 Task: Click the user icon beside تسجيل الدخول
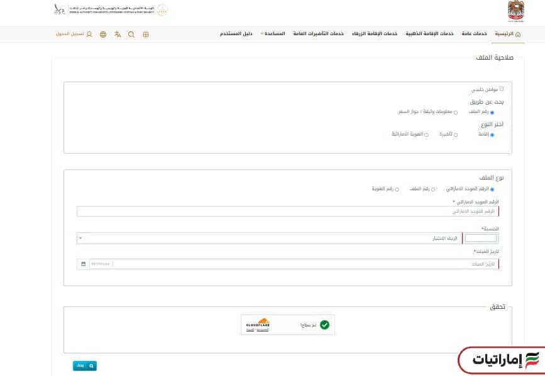point(89,34)
